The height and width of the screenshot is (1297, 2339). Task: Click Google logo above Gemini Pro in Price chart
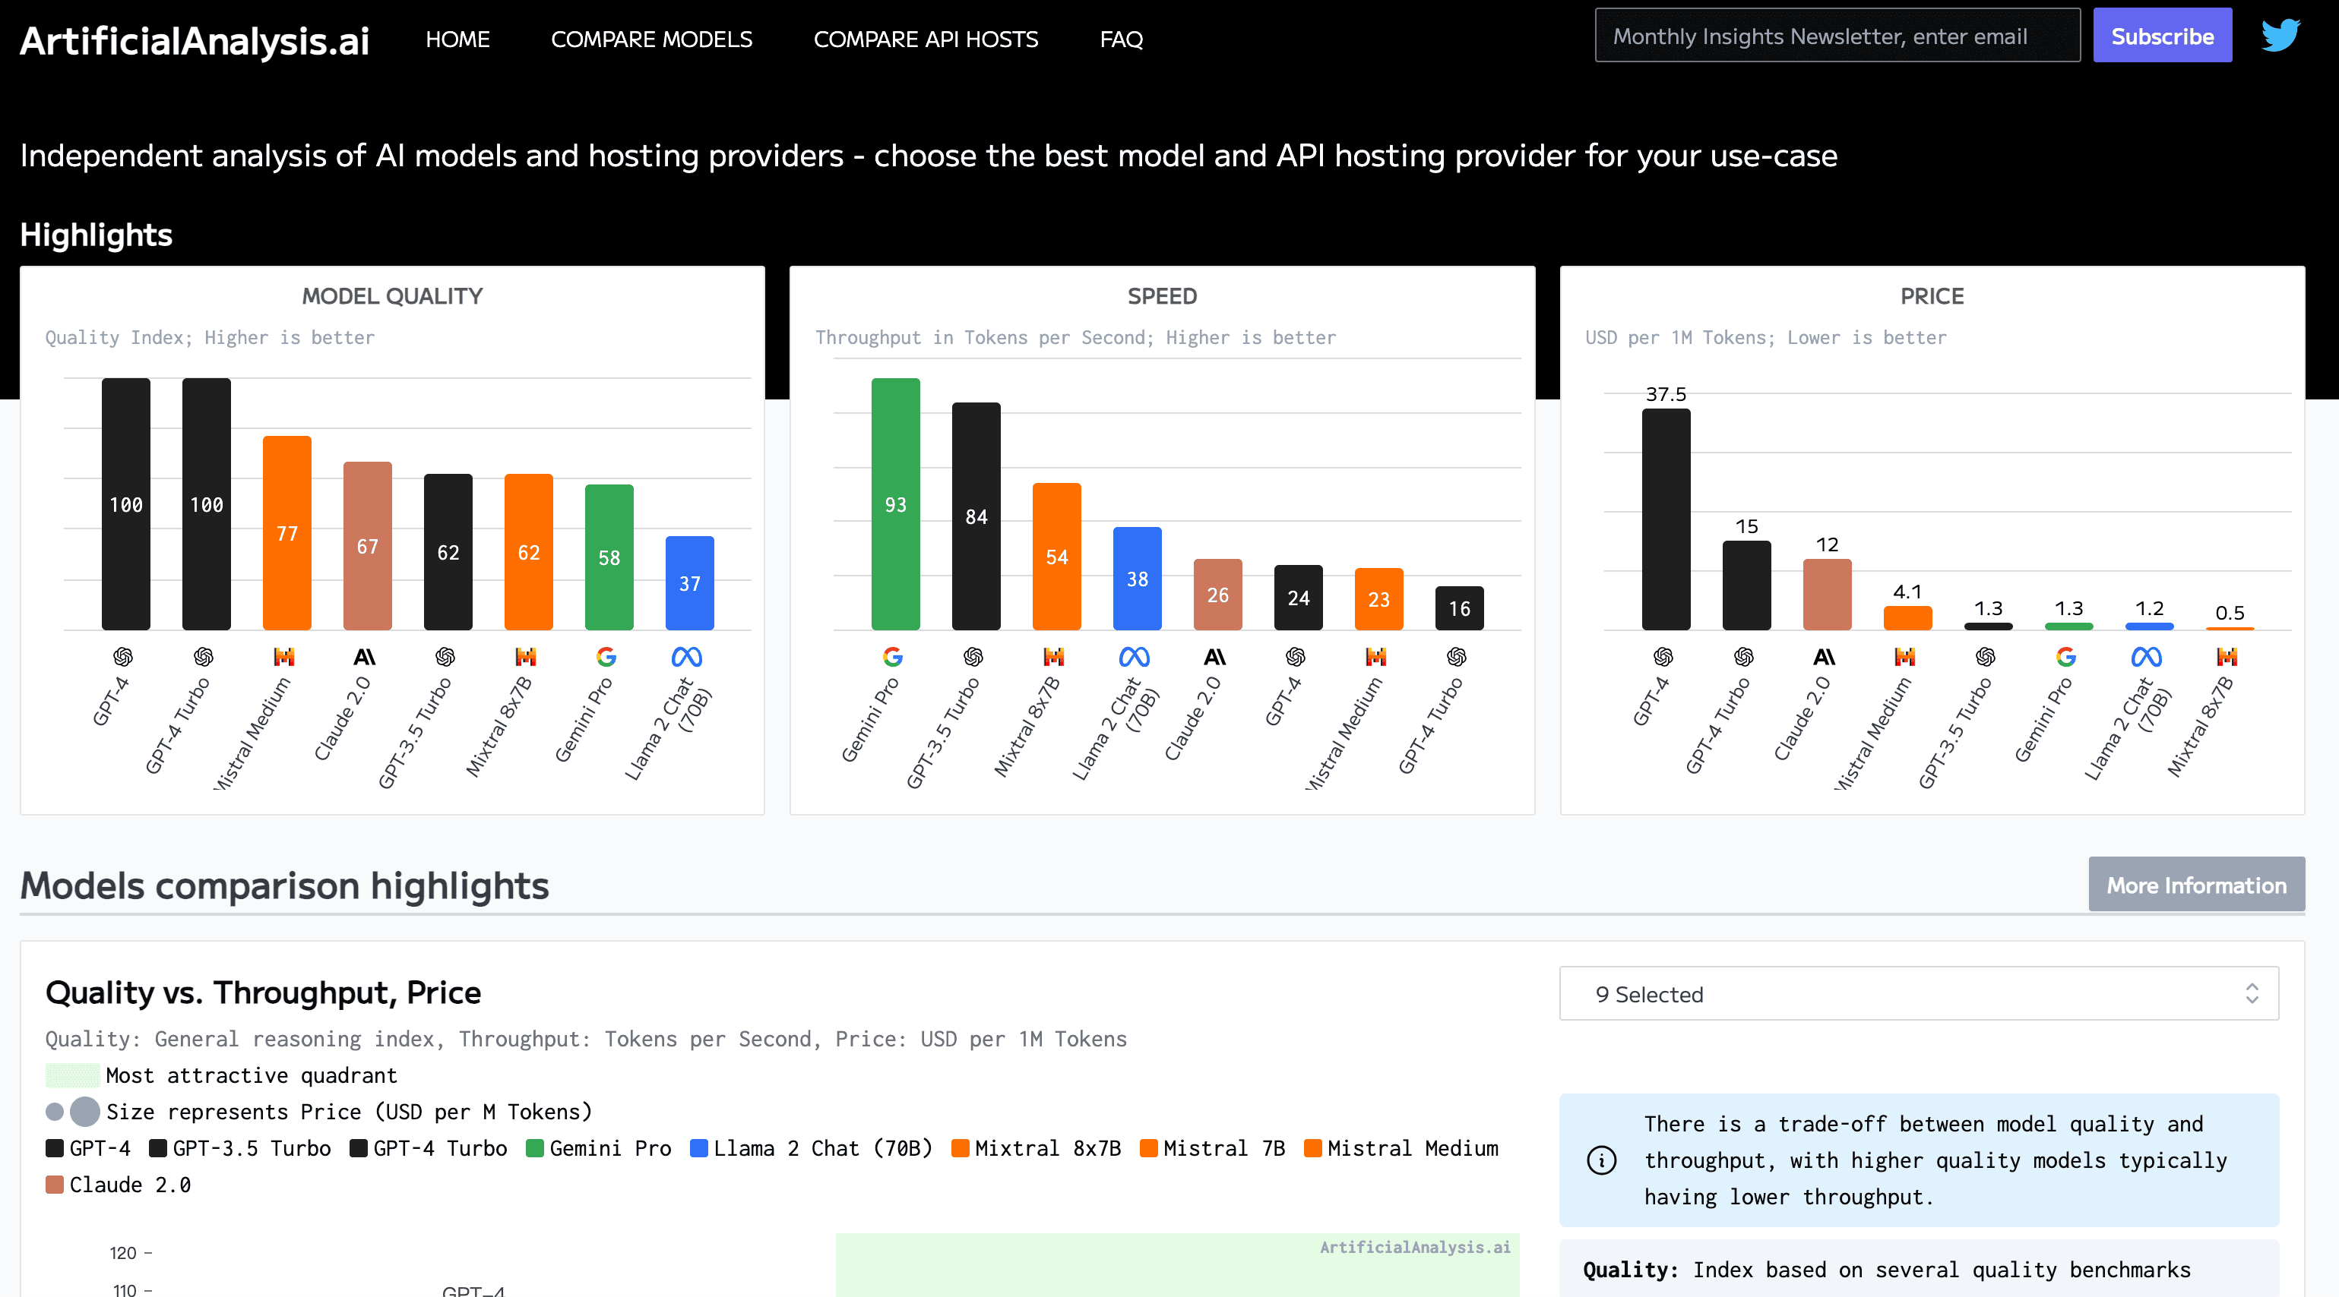pyautogui.click(x=2065, y=656)
